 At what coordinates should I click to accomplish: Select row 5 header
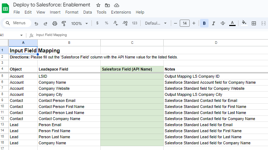point(4,76)
